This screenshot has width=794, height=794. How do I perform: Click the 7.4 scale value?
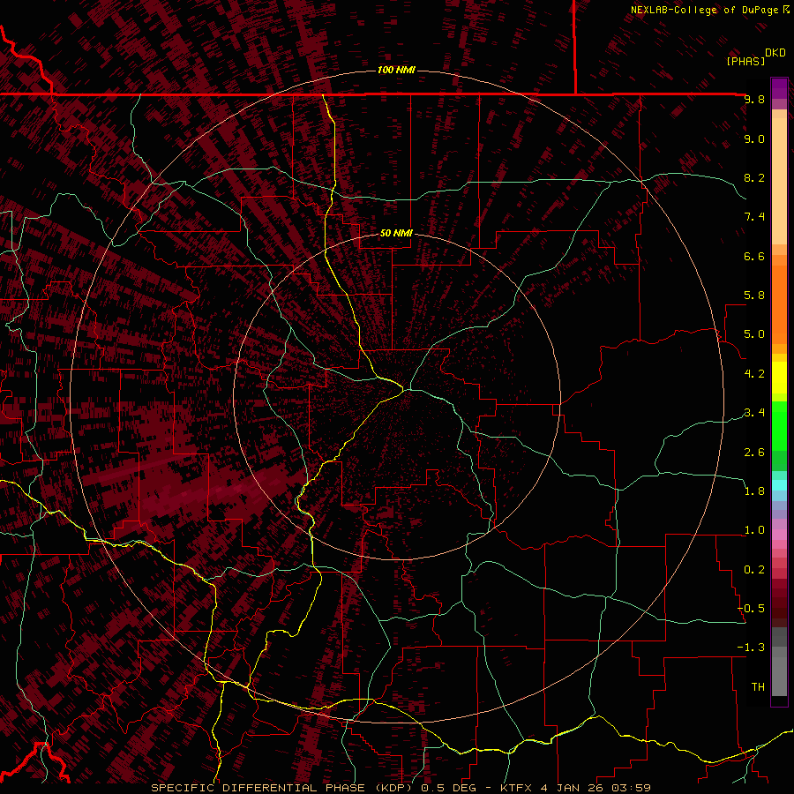(754, 217)
